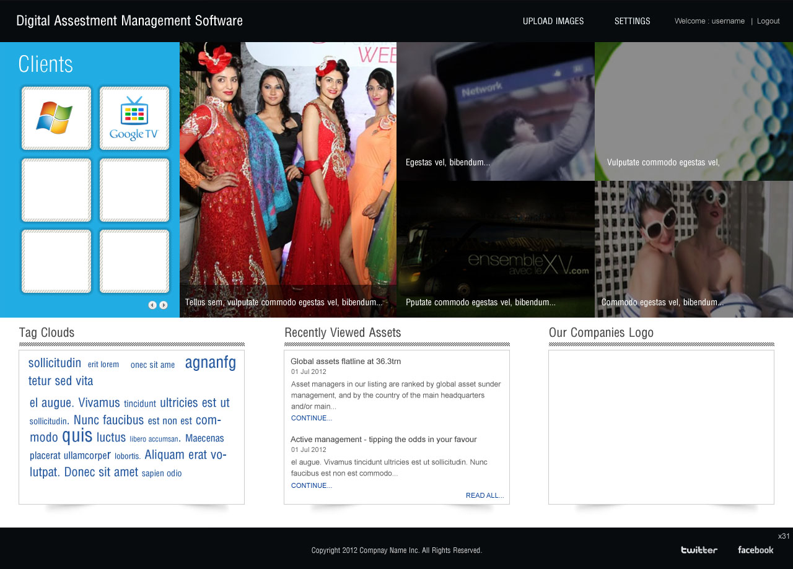Screen dimensions: 793x569
Task: Open the SETTINGS menu
Action: (x=633, y=21)
